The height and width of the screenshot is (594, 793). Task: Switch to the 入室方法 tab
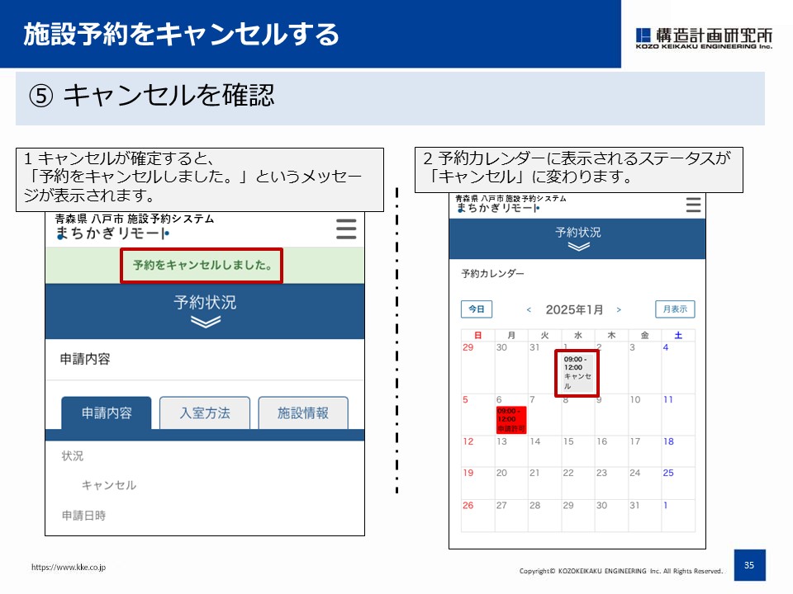(x=205, y=413)
